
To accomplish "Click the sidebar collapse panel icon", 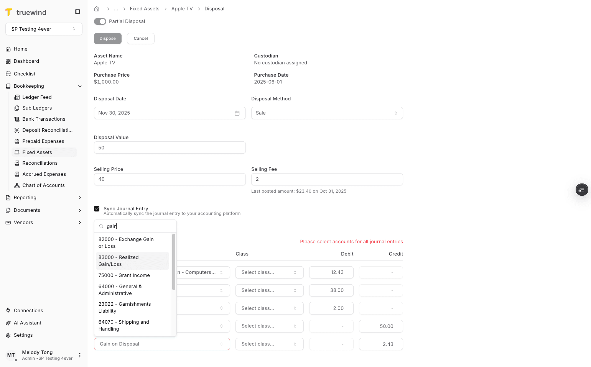I will pos(77,12).
